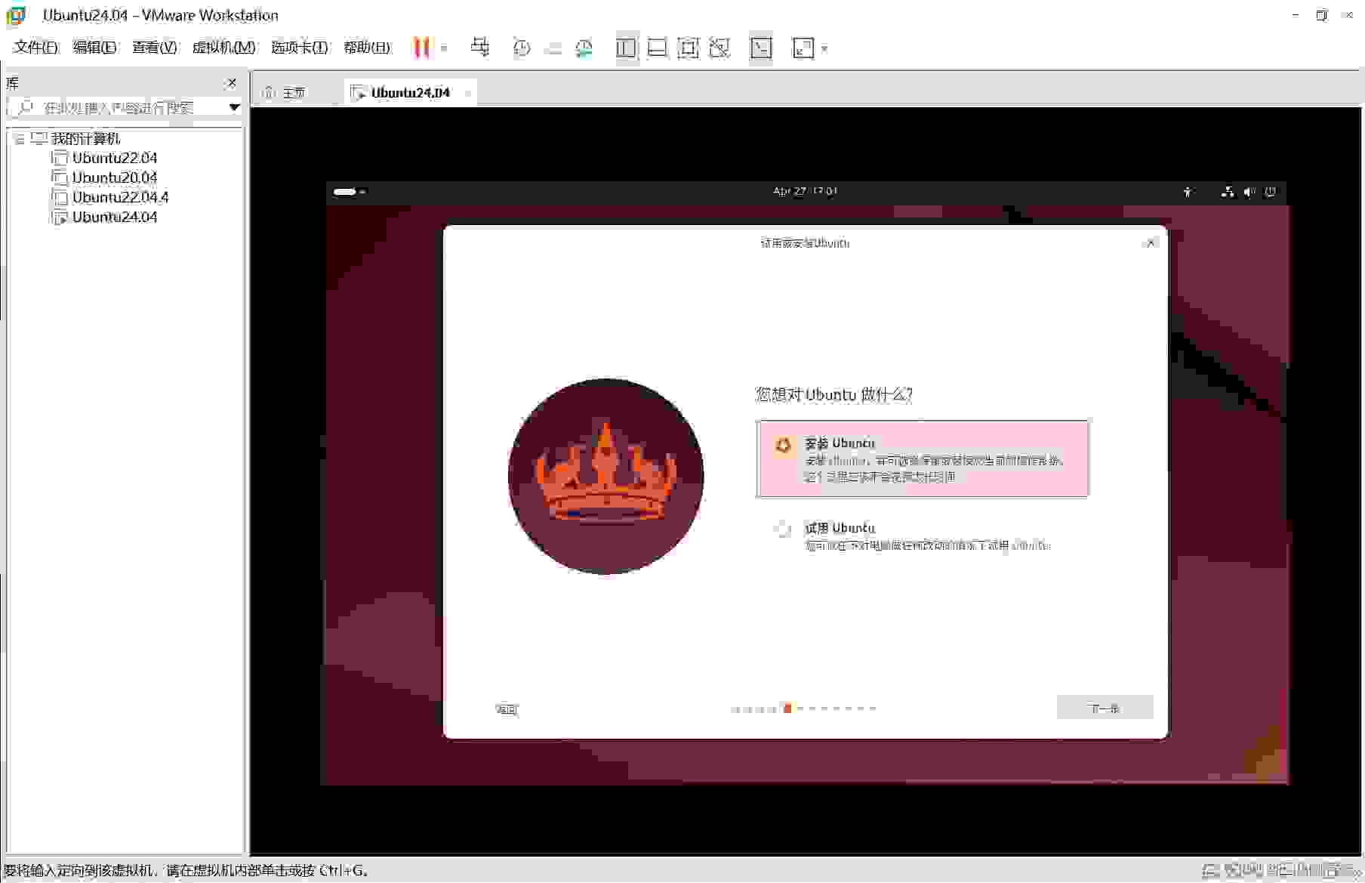The image size is (1365, 883).
Task: Select the Ubuntu24.04 tab
Action: (410, 93)
